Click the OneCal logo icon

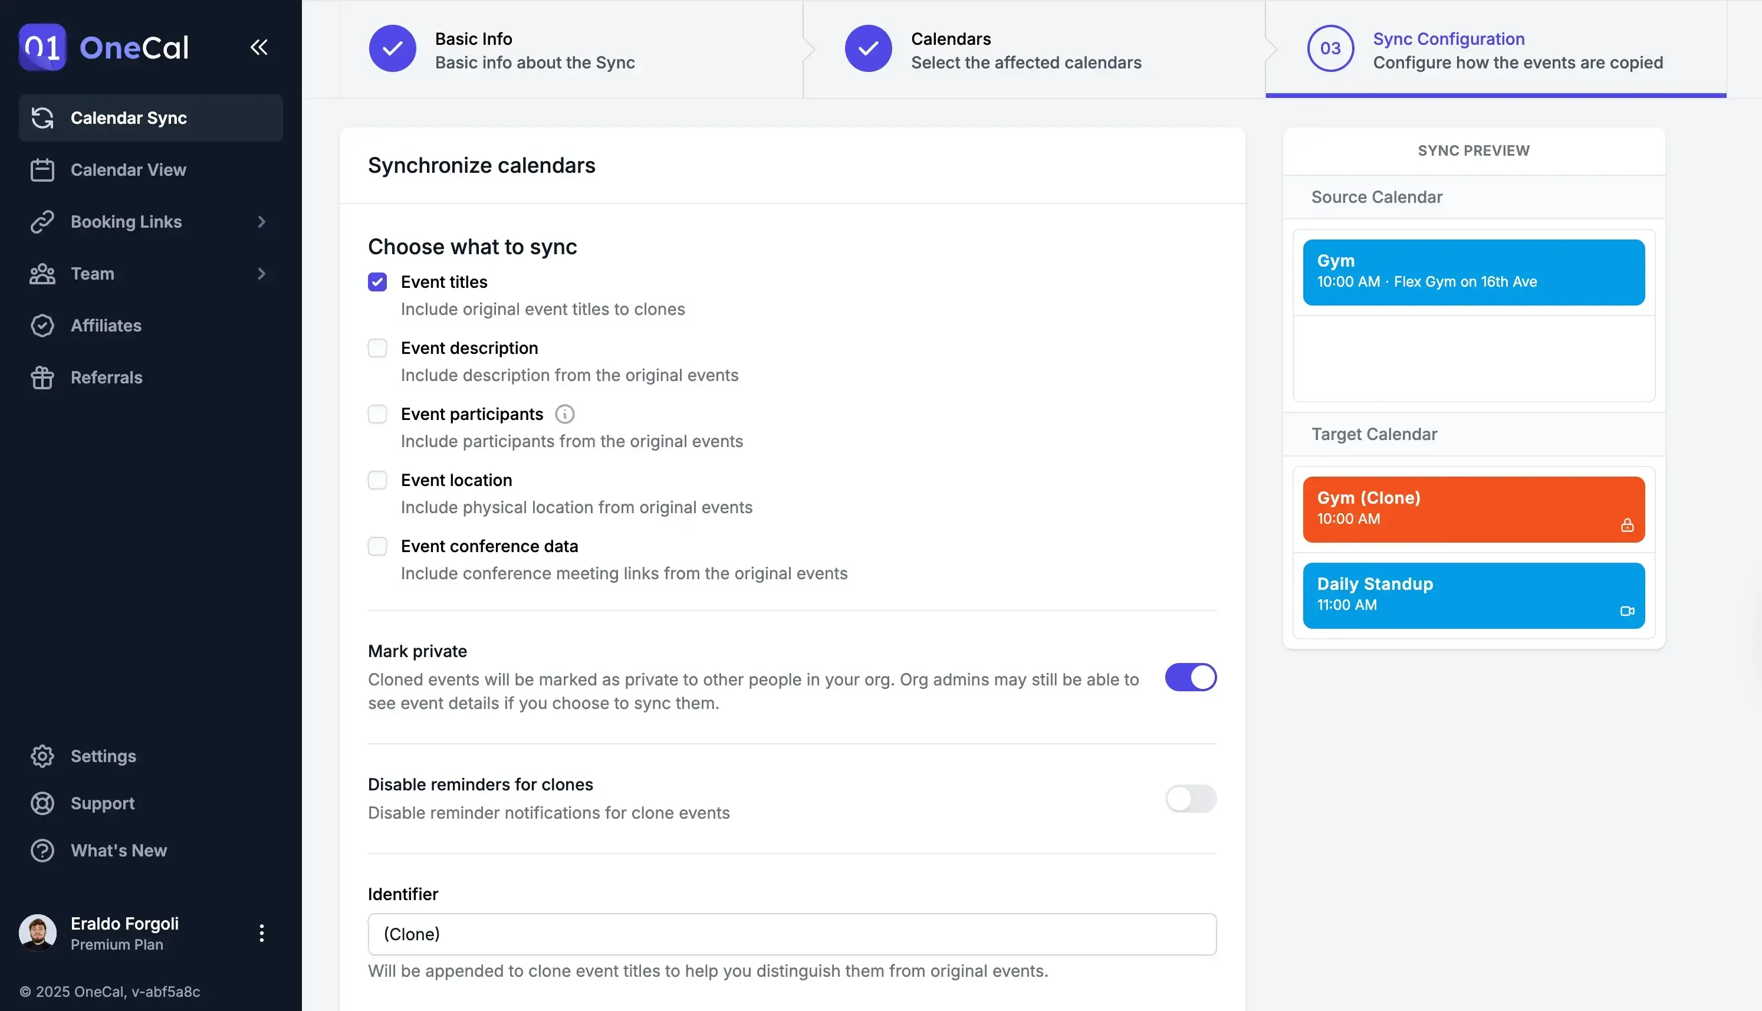[42, 47]
